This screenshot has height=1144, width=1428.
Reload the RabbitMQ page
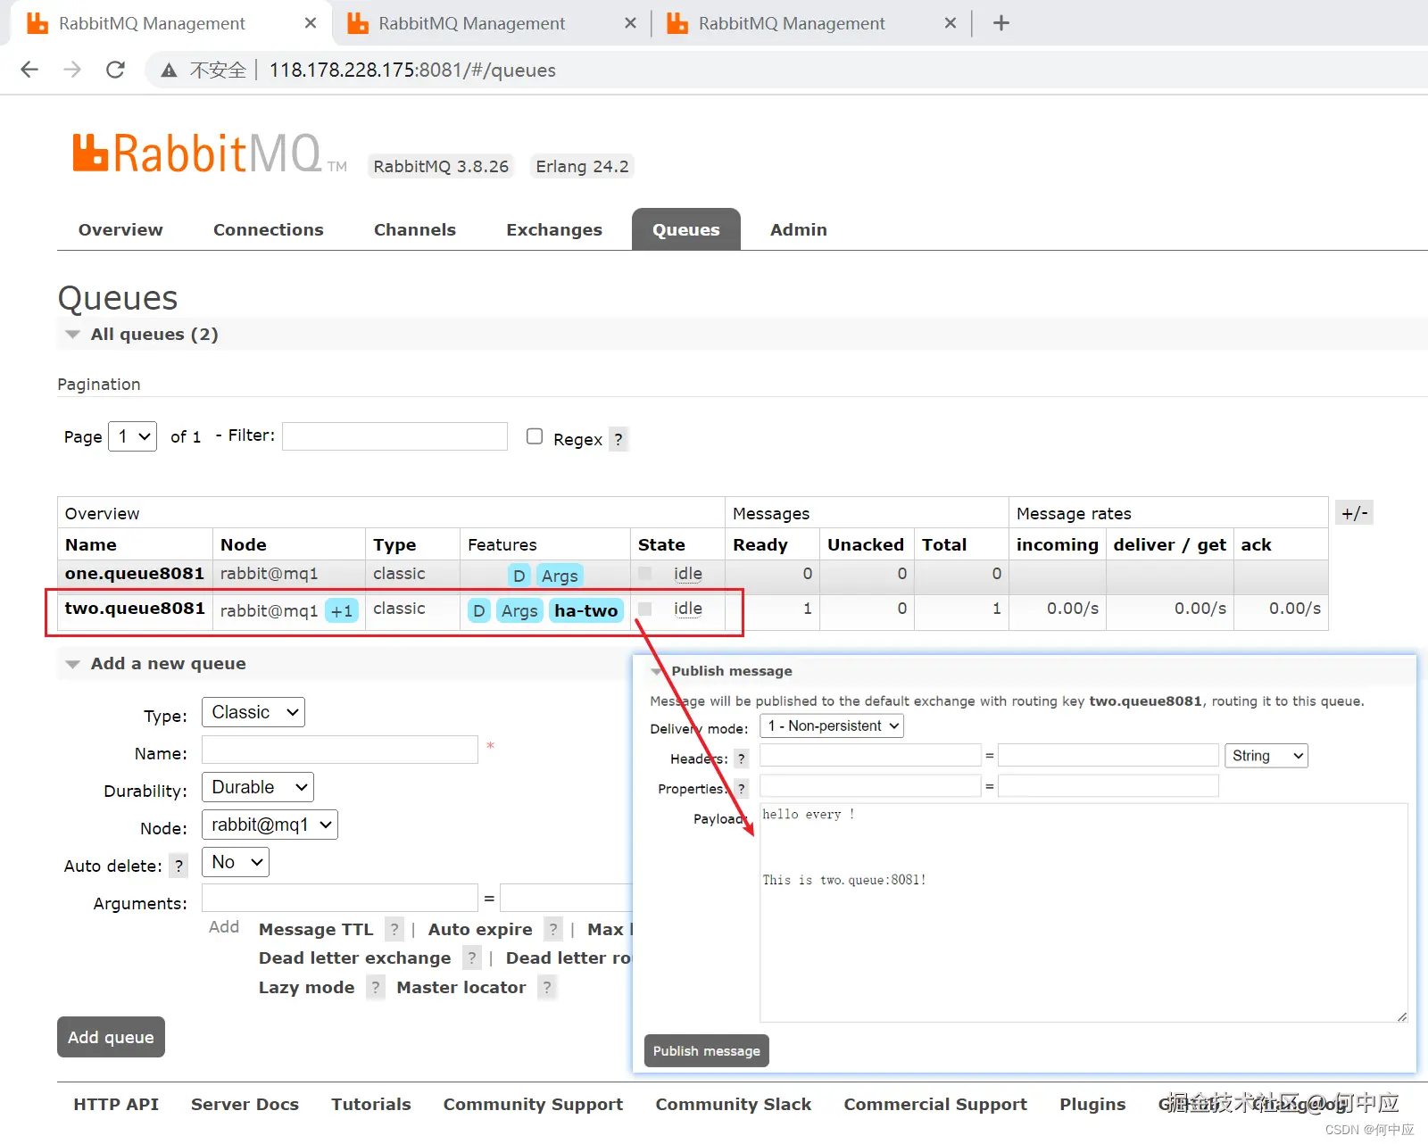pos(115,70)
